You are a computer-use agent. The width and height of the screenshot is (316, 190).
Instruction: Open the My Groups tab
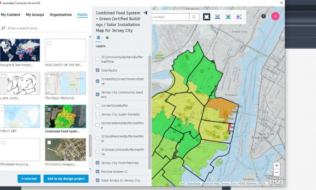(x=35, y=15)
